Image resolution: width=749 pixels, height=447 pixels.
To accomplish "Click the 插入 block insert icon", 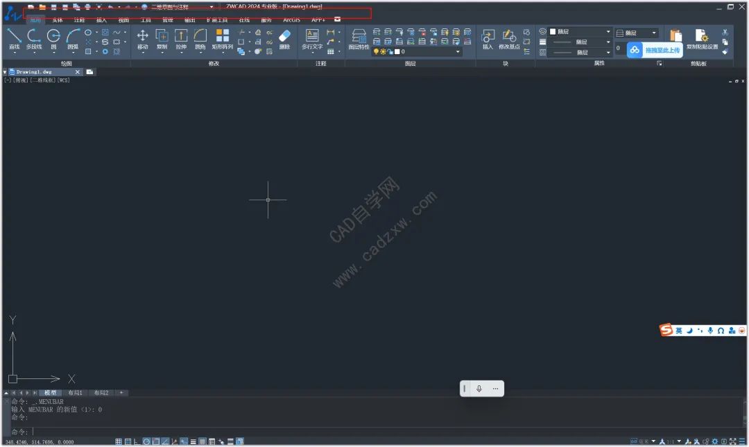I will (x=488, y=40).
